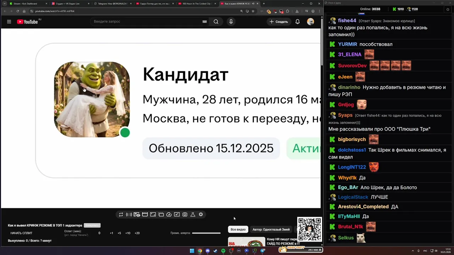Screen dimensions: 454x255
Task: Open the flask experiments icon in overlay toolbar
Action: pos(193,214)
